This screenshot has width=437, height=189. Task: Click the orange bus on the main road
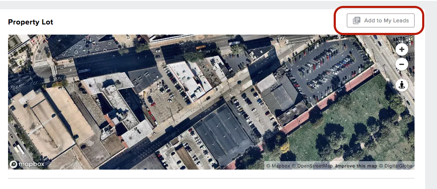[201, 47]
